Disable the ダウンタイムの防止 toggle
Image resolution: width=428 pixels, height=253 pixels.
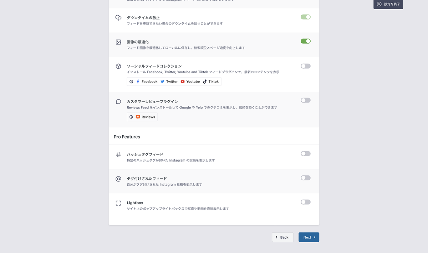click(x=306, y=17)
